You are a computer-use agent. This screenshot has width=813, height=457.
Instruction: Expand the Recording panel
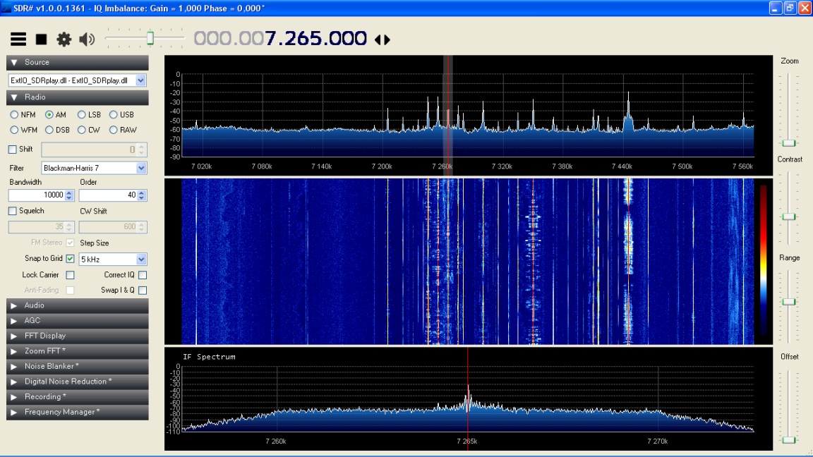coord(77,397)
